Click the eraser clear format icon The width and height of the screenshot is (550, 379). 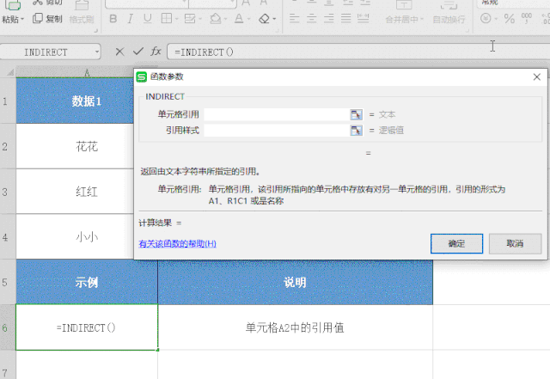pyautogui.click(x=264, y=19)
